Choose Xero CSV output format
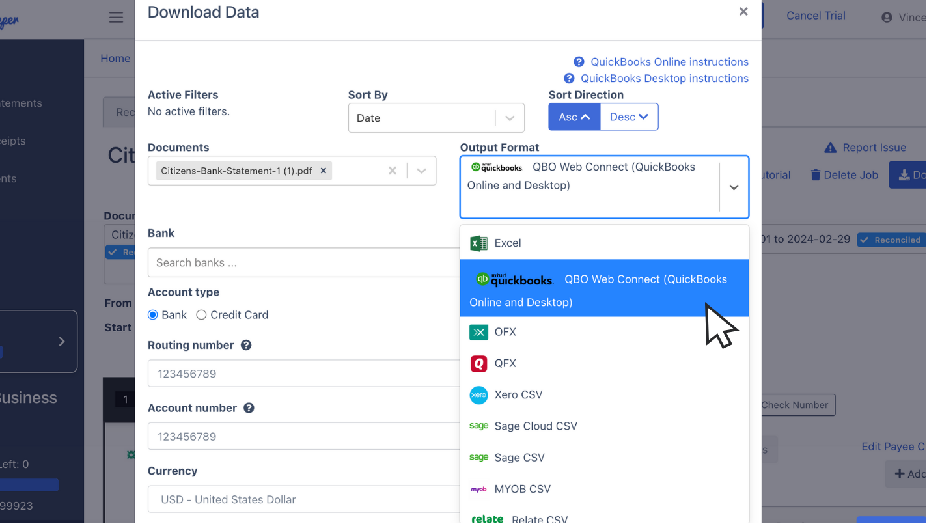Image resolution: width=927 pixels, height=524 pixels. (604, 394)
